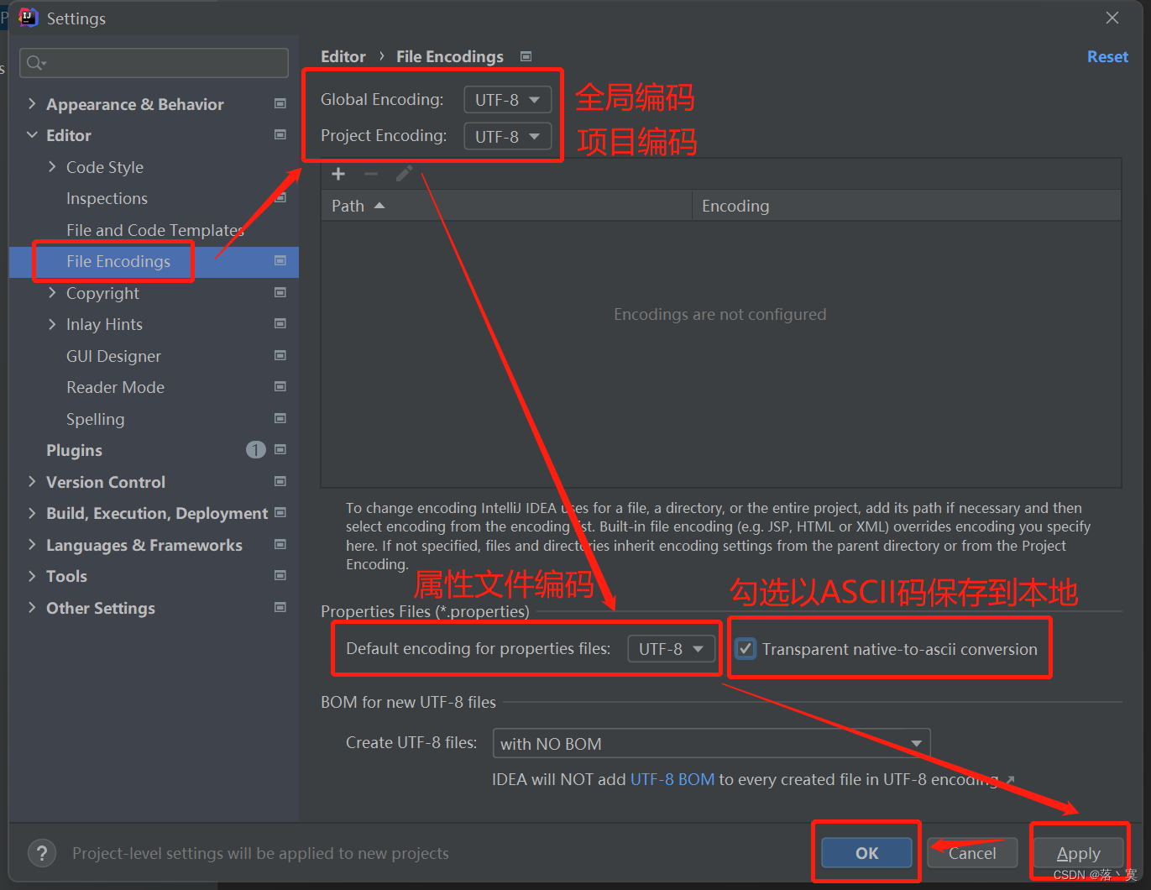Click external link arrow after UTF-8 encoding text
Screen dimensions: 1151x890
click(x=1010, y=780)
